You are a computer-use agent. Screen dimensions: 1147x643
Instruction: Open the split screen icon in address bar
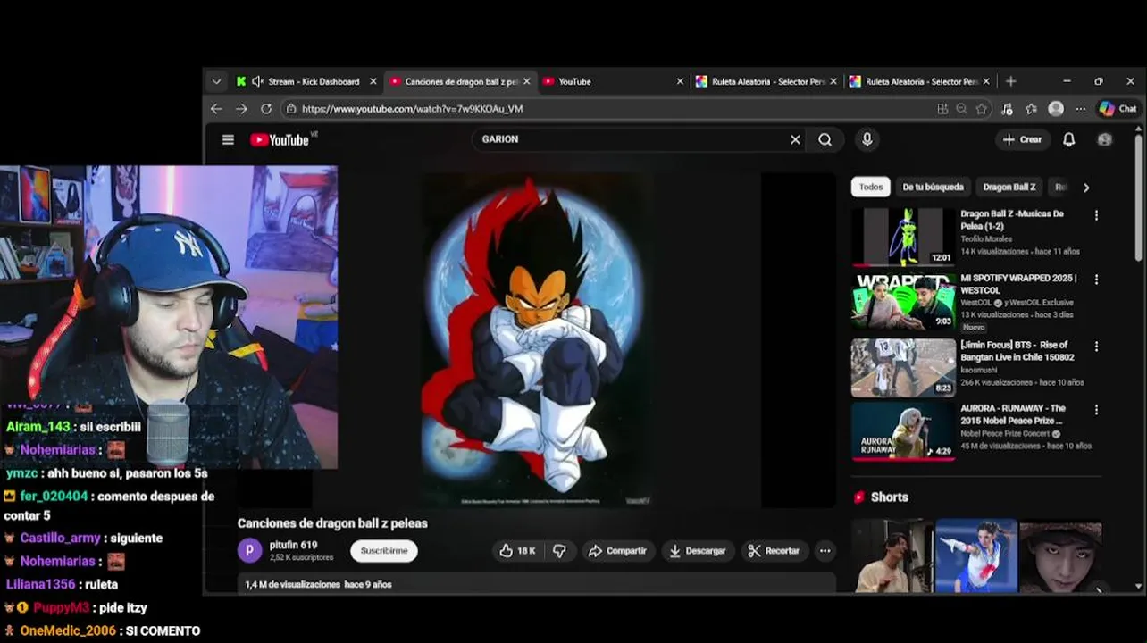point(942,109)
